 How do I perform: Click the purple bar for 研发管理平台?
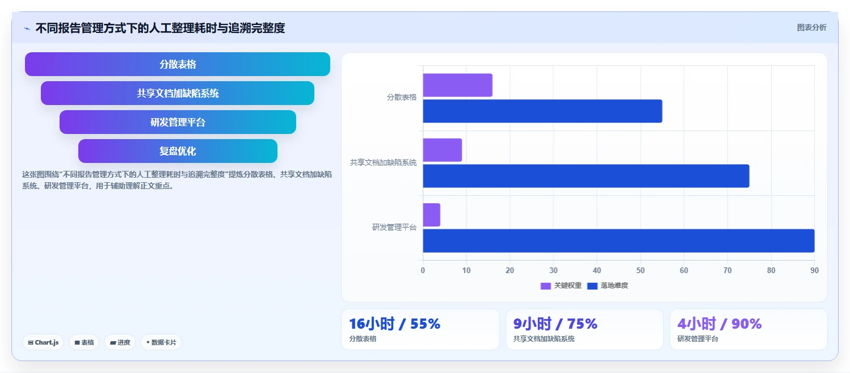tap(431, 215)
